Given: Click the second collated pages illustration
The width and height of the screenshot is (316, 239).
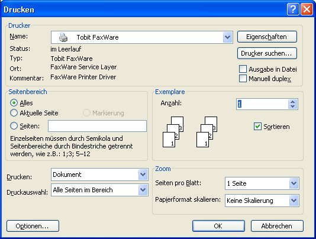Looking at the screenshot, I should [207, 132].
